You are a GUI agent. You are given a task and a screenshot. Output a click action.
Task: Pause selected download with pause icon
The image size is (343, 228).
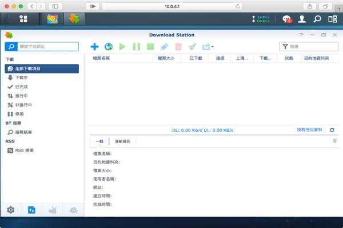tap(137, 47)
